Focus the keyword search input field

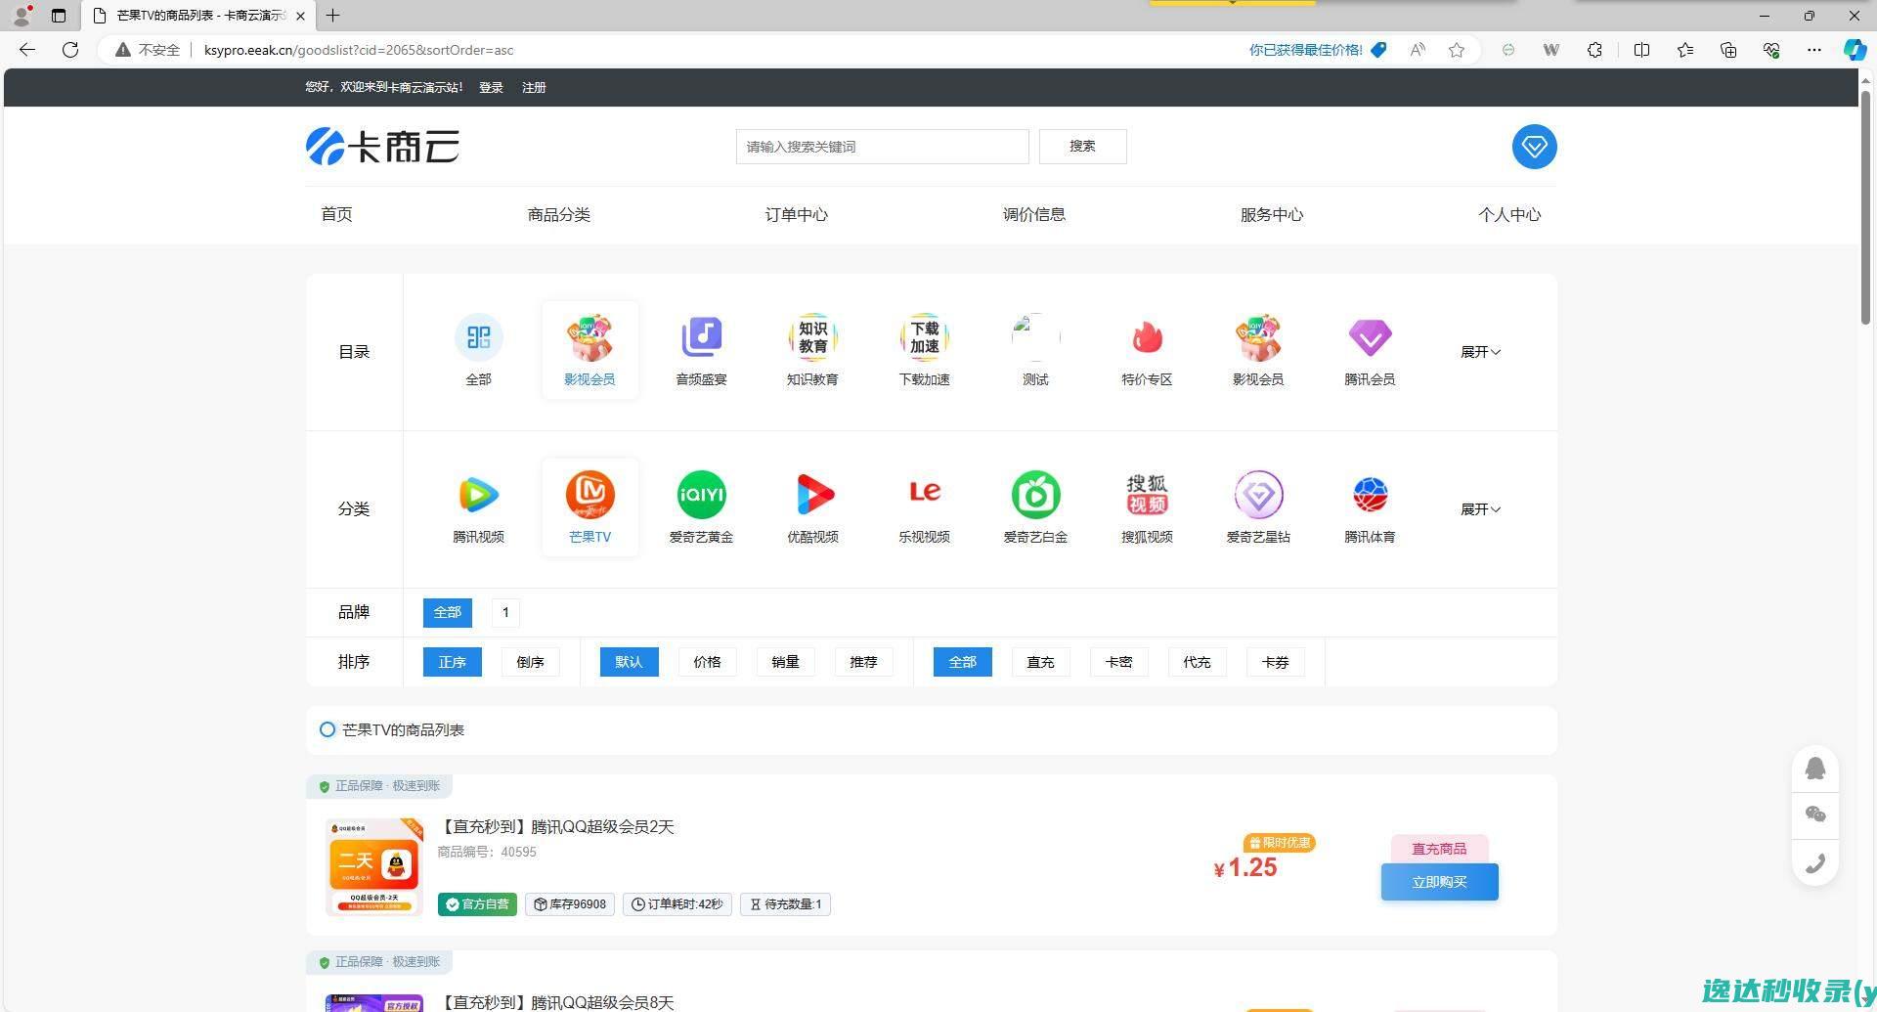882,147
